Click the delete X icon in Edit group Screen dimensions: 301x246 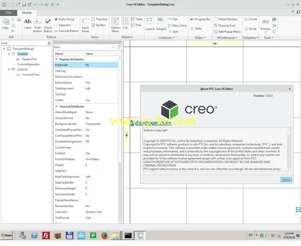(13, 31)
